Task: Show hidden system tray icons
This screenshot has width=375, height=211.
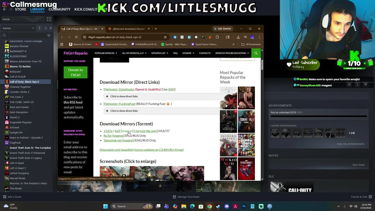Action: tap(338, 206)
